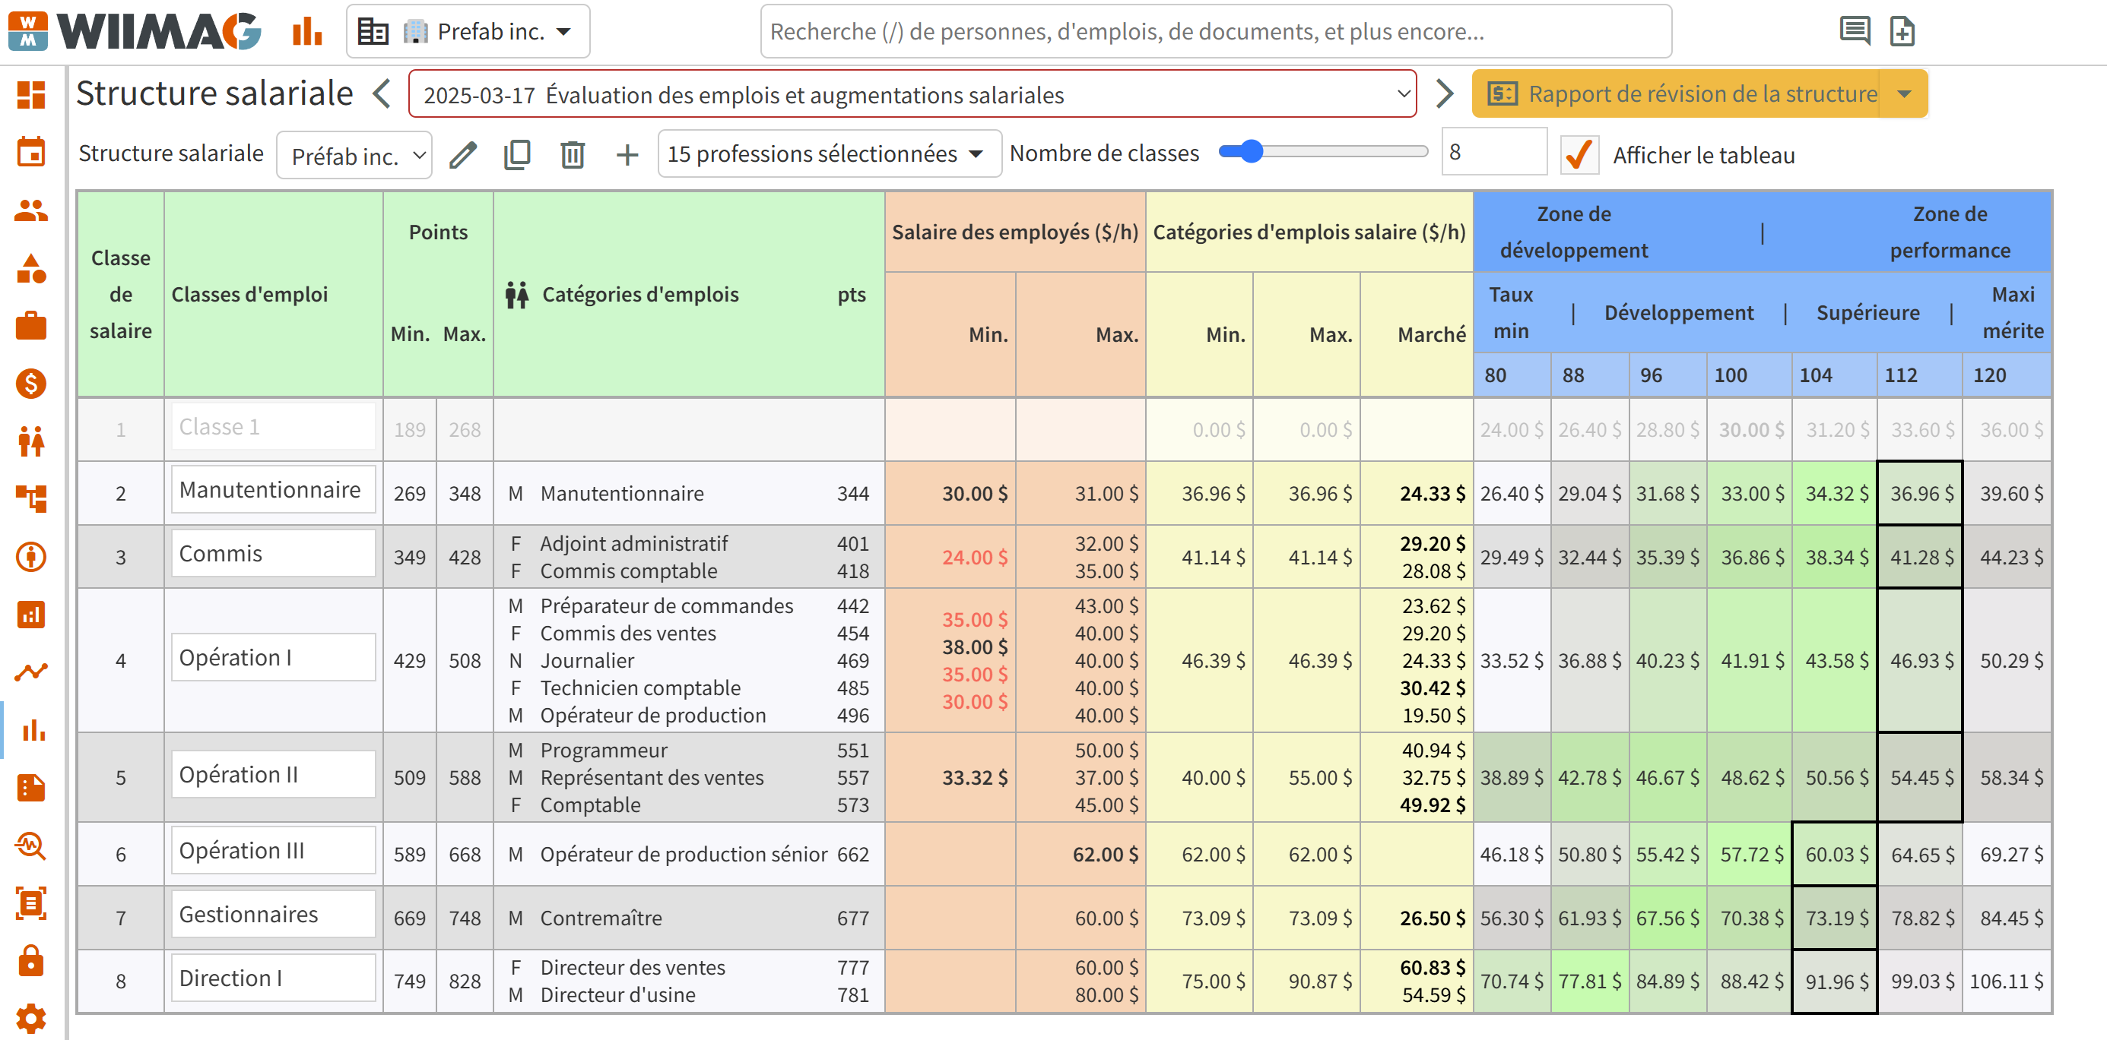Open the people group icon in sidebar

[31, 210]
